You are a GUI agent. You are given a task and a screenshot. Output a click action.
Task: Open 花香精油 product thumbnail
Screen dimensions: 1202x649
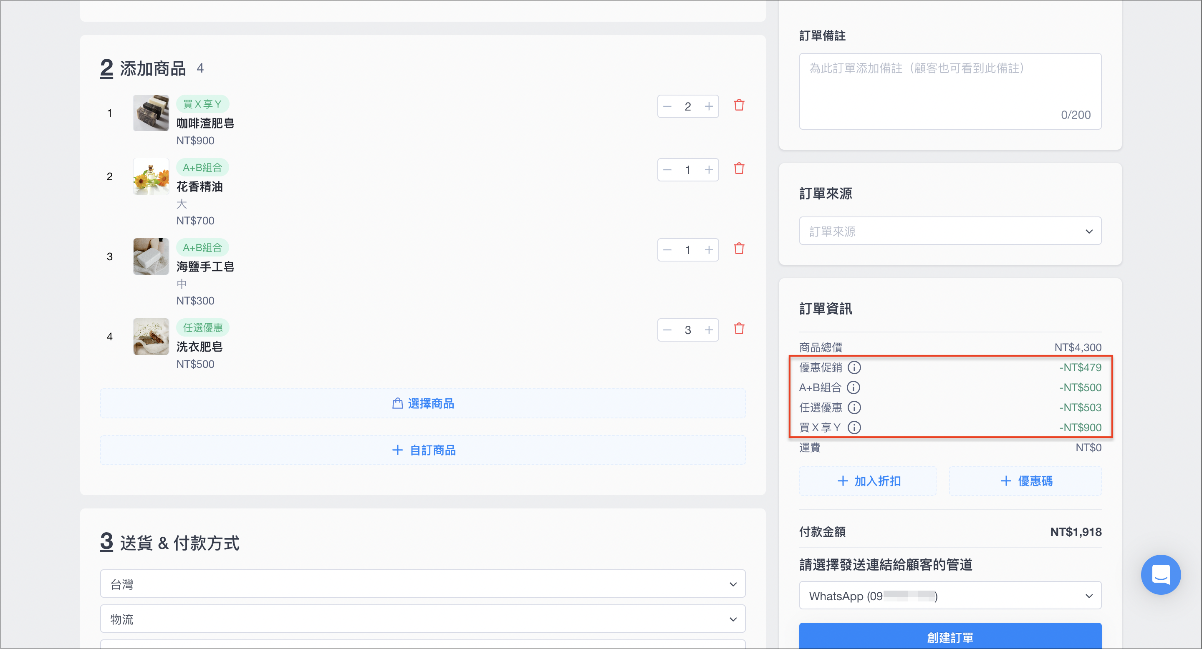pos(151,177)
